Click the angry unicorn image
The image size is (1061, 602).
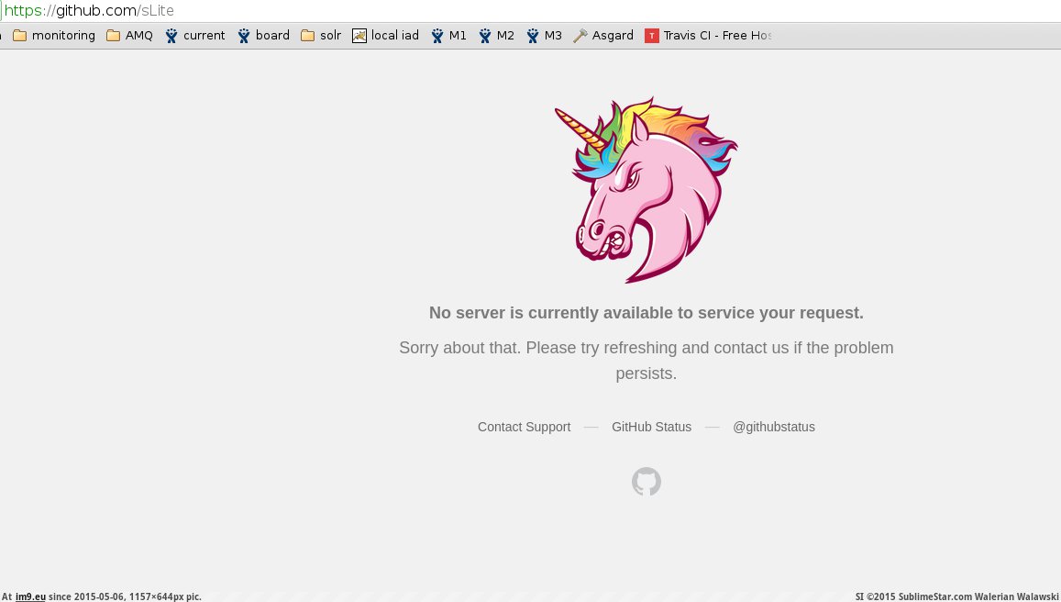pos(647,190)
